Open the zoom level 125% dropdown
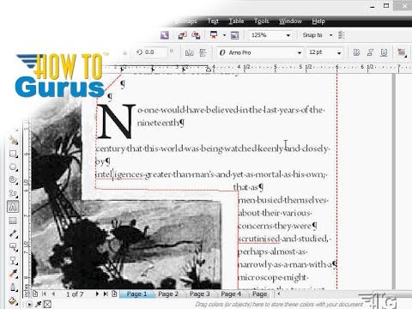Screen dimensions: 412x309 (288, 35)
